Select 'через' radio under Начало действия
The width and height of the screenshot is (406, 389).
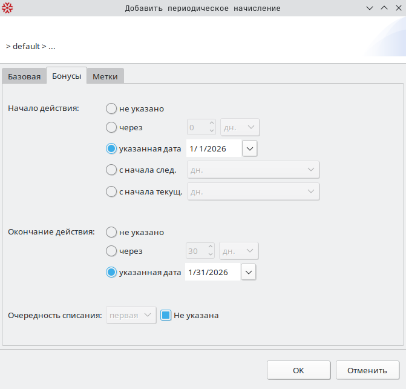pyautogui.click(x=111, y=127)
